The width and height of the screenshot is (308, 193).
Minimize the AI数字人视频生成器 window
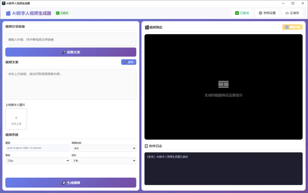click(x=283, y=3)
